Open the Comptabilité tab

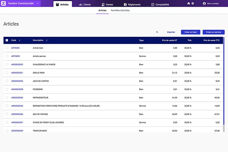[x=160, y=5]
